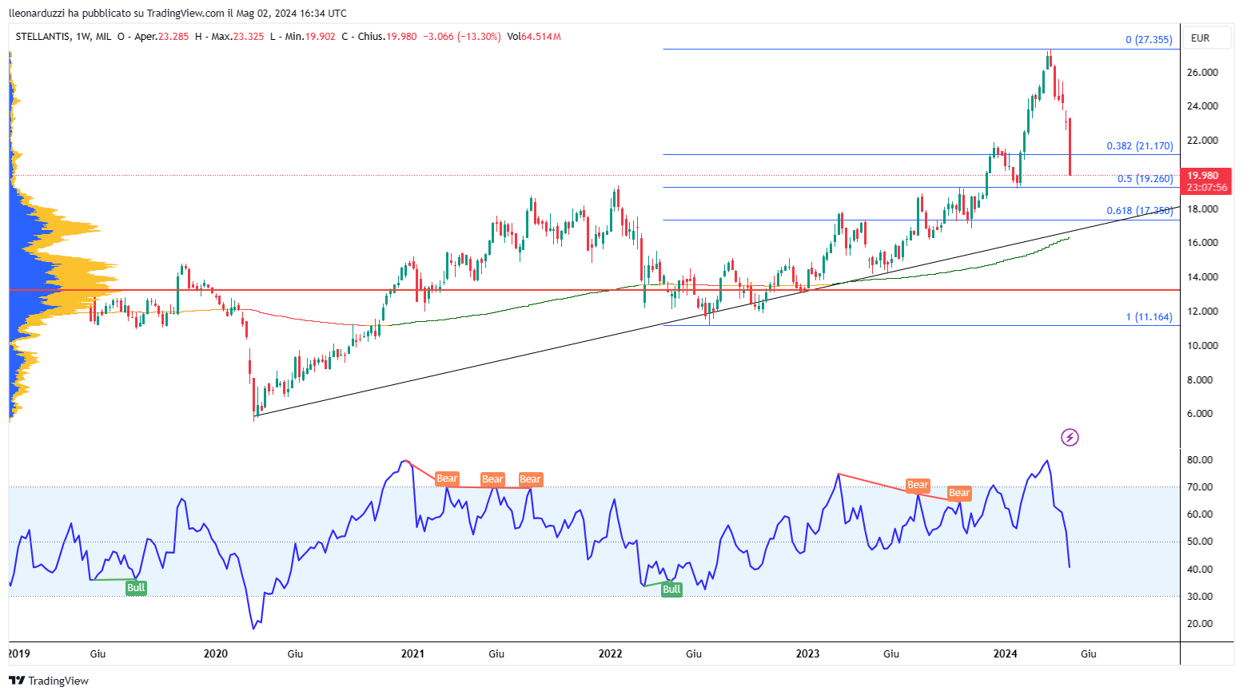Screen dimensions: 1243x695
Task: Click the Max. 23.325 high value
Action: click(x=237, y=37)
